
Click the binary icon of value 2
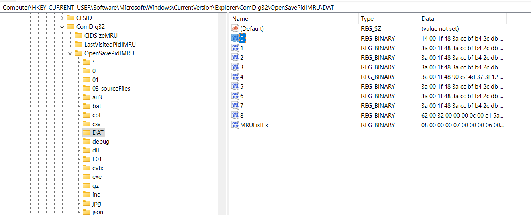pos(235,57)
